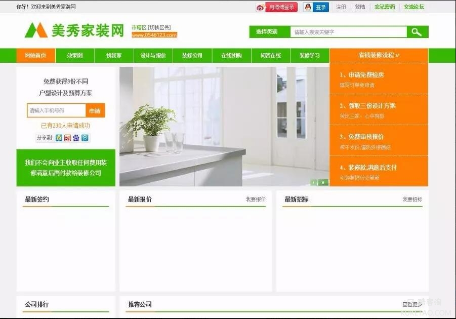456x319 pixels.
Task: Click the 登陆 login link
Action: (360, 7)
